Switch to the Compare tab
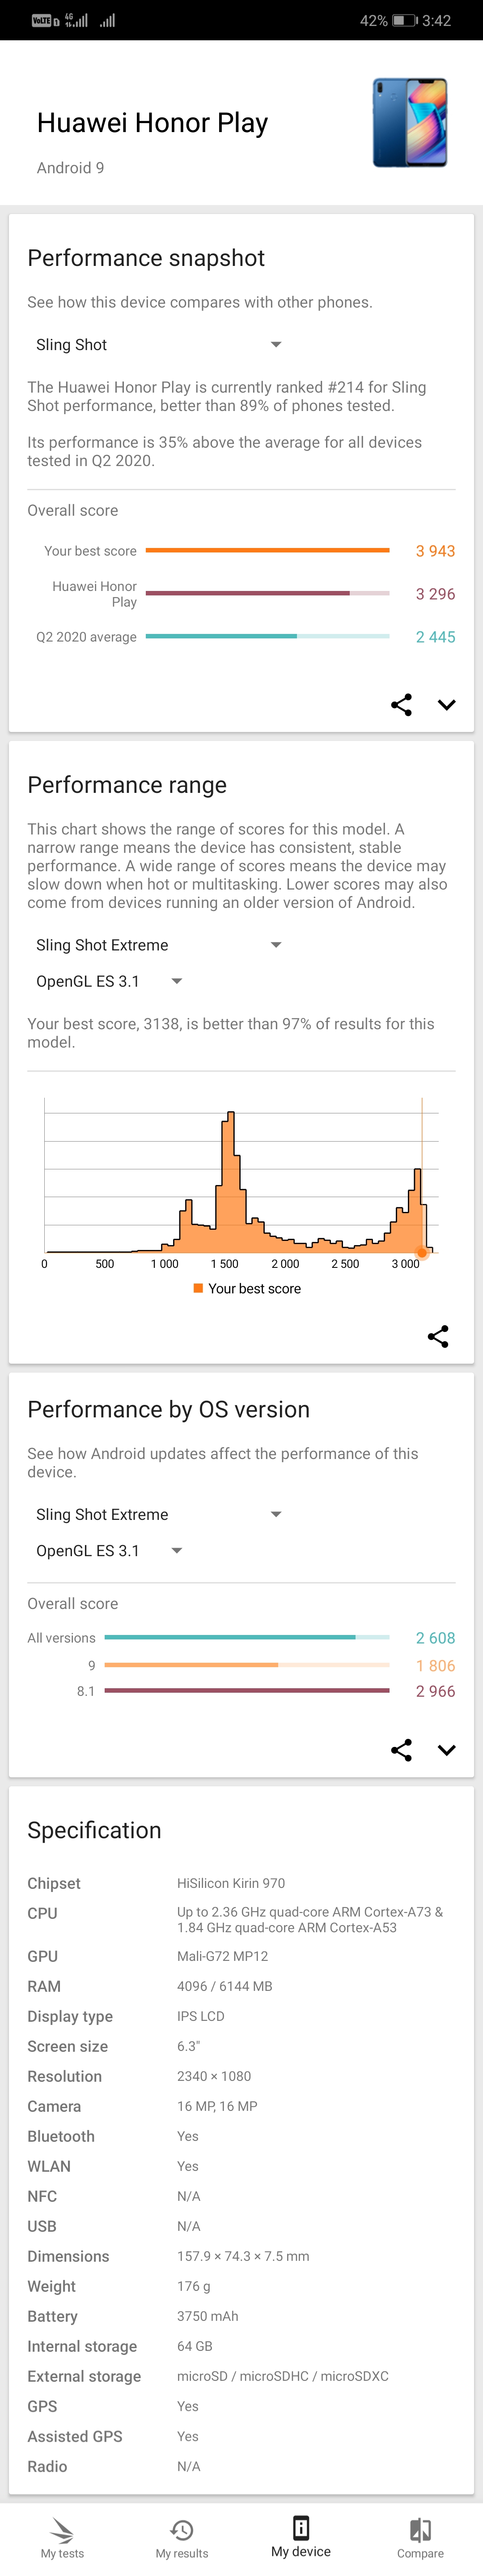This screenshot has width=483, height=2576. coord(420,2538)
